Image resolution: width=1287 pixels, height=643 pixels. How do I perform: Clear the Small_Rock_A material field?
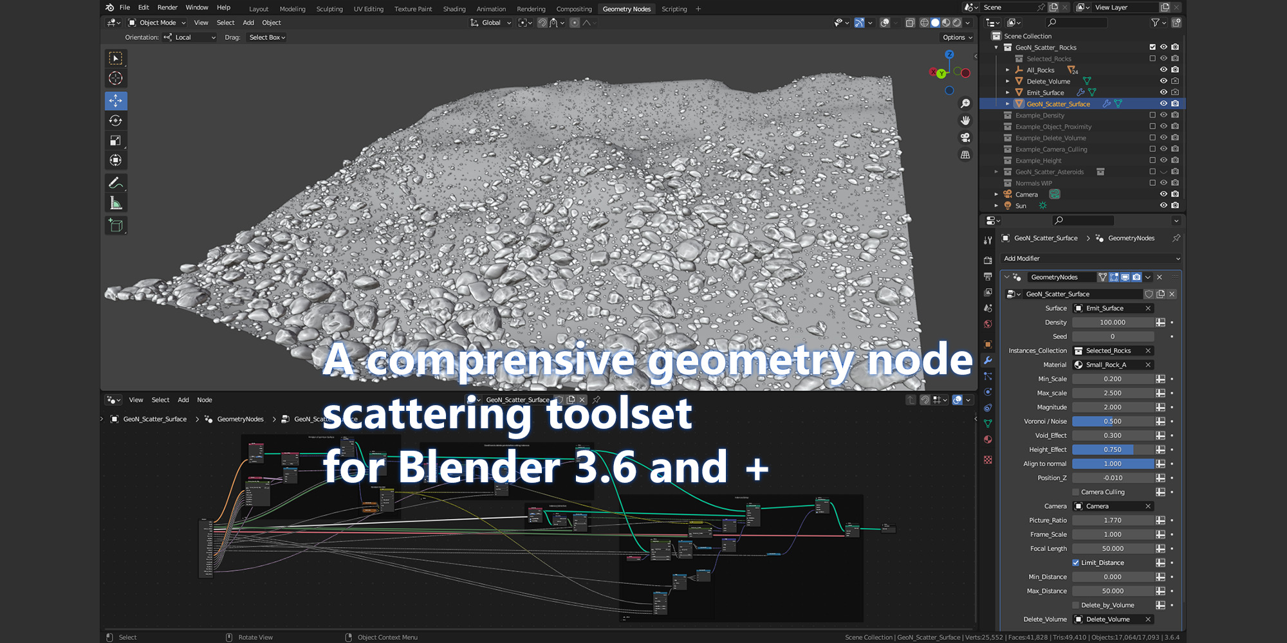point(1148,365)
